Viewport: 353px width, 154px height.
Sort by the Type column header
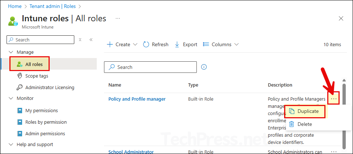(193, 85)
